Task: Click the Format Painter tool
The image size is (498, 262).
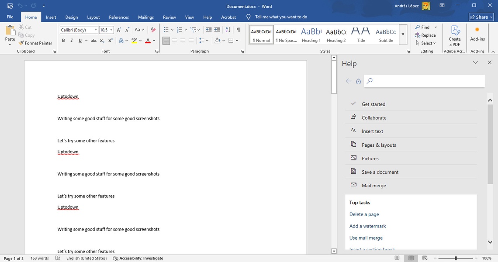Action: click(35, 43)
